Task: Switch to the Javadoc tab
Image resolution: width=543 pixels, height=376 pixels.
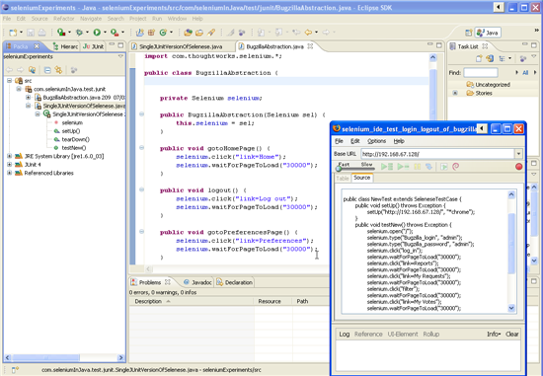Action: (x=197, y=282)
